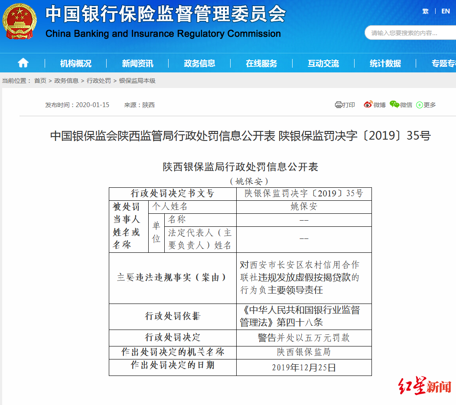The width and height of the screenshot is (456, 405).
Task: Share via the WeChat icon
Action: point(394,104)
